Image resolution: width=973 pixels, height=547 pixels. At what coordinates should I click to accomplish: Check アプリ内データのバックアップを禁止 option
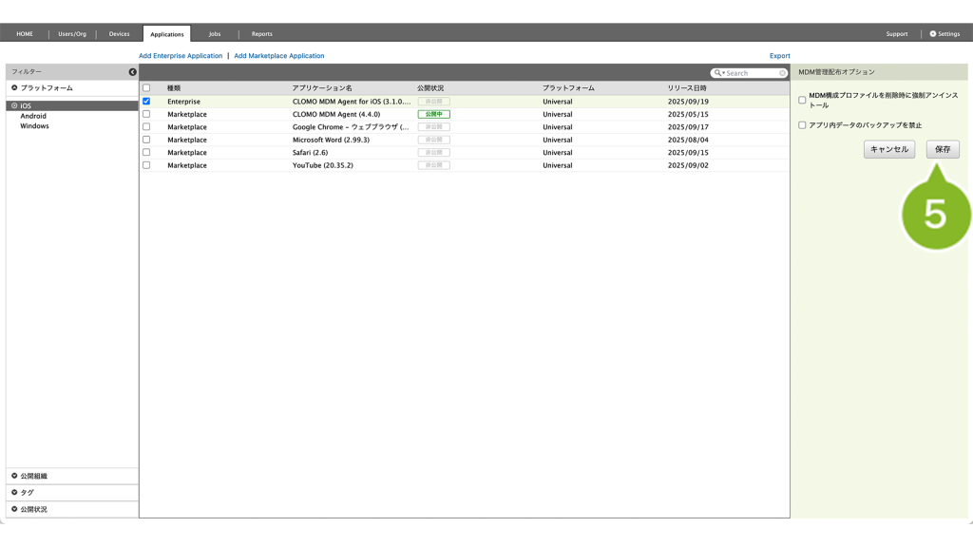click(802, 125)
